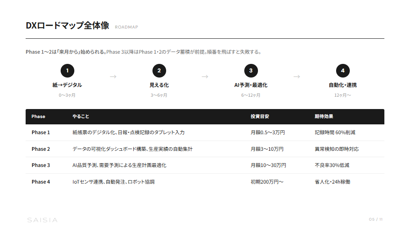Click the step 4 circle badge
The height and width of the screenshot is (230, 410).
[x=343, y=71]
